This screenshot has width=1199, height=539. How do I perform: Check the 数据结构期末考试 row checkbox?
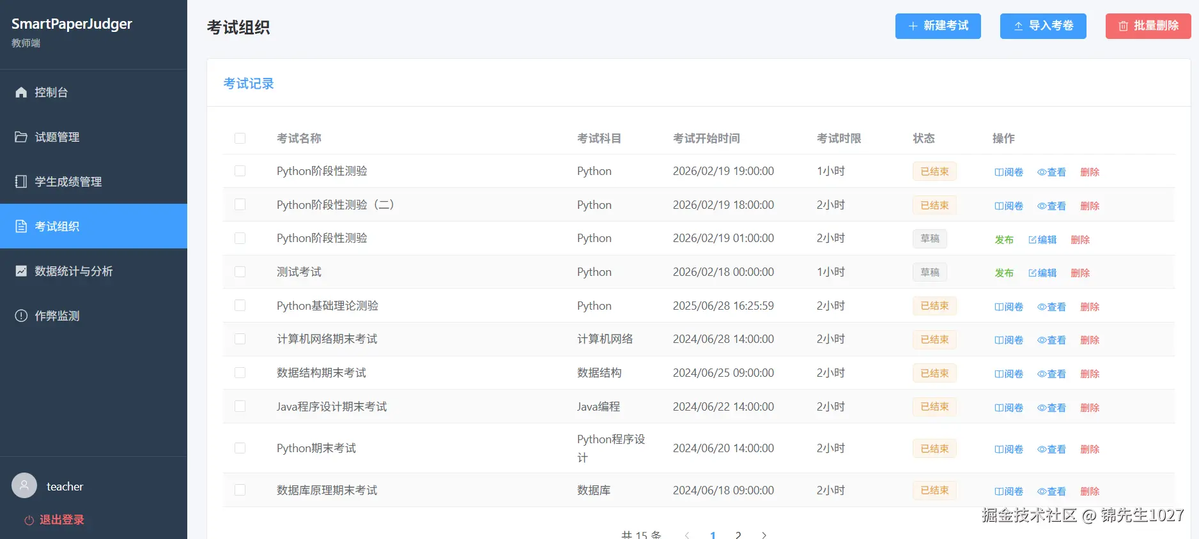click(x=240, y=372)
